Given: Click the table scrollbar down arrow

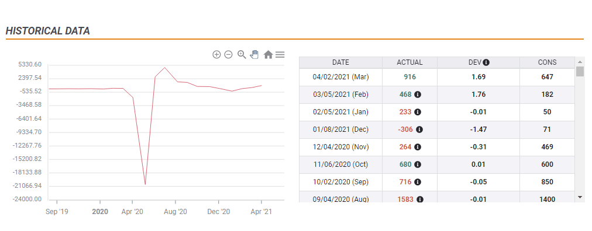Looking at the screenshot, I should tap(580, 197).
